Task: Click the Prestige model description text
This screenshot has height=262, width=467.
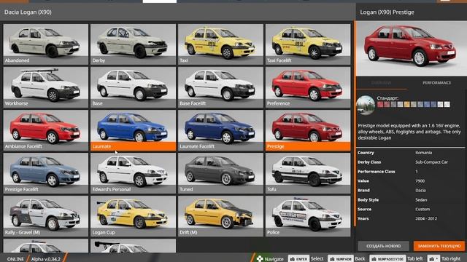Action: [x=409, y=132]
